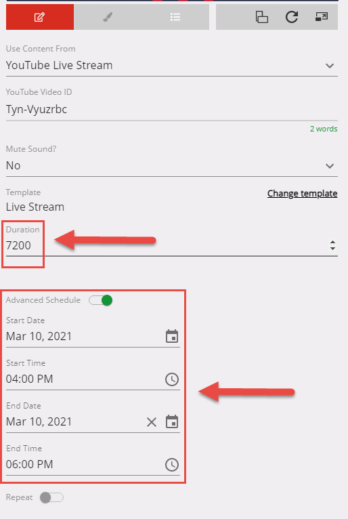
Task: Switch to the list view tab
Action: click(175, 17)
